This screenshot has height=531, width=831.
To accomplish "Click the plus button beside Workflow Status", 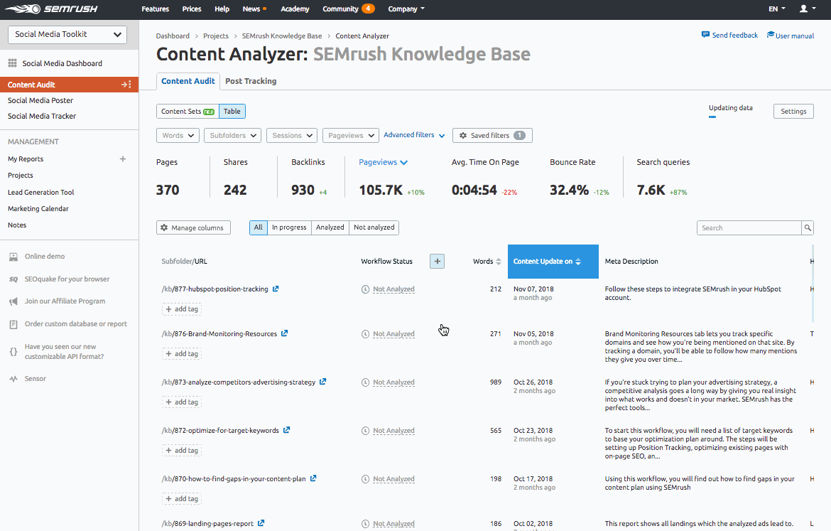I will (x=438, y=261).
